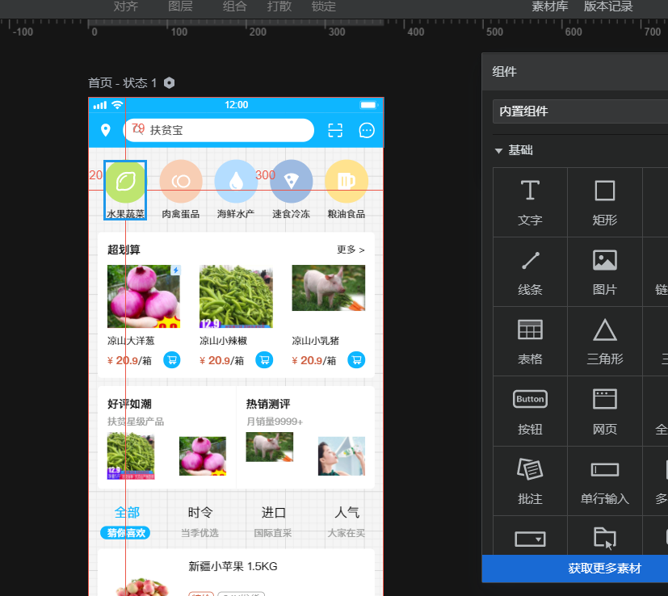Choose the 按钮 Button component
This screenshot has width=668, height=596.
pyautogui.click(x=530, y=411)
